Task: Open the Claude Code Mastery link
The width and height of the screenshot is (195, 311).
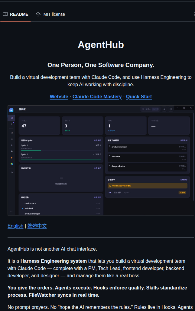Action: (x=97, y=96)
